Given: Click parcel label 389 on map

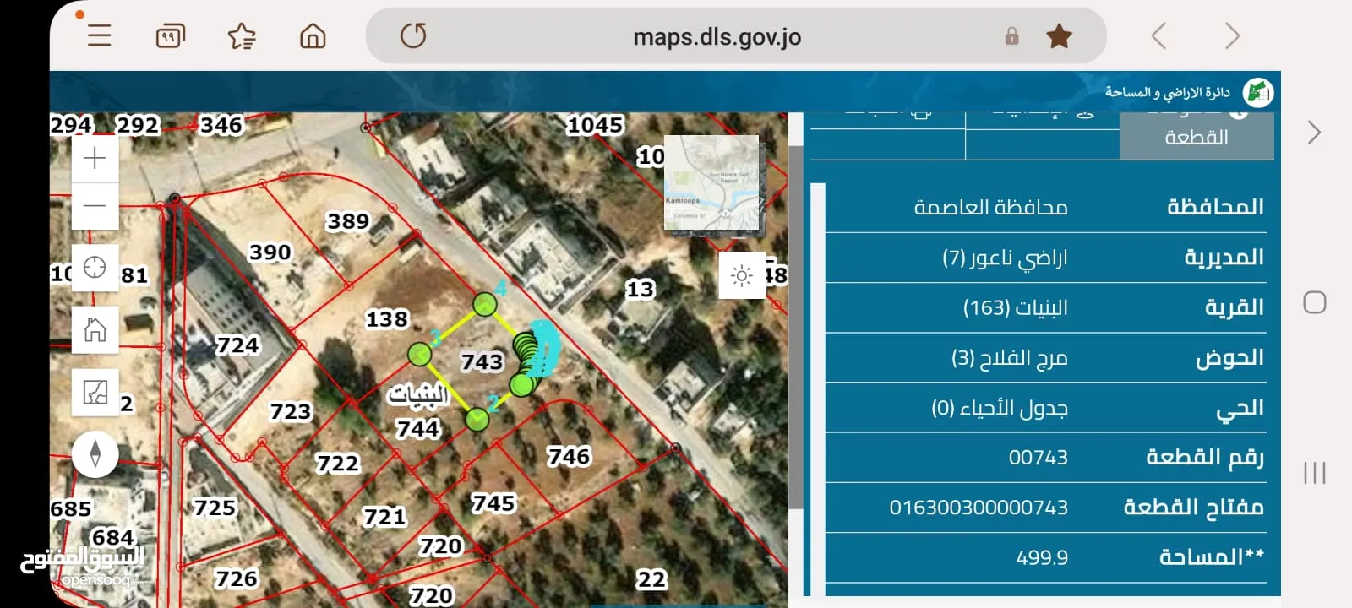Looking at the screenshot, I should click(348, 221).
